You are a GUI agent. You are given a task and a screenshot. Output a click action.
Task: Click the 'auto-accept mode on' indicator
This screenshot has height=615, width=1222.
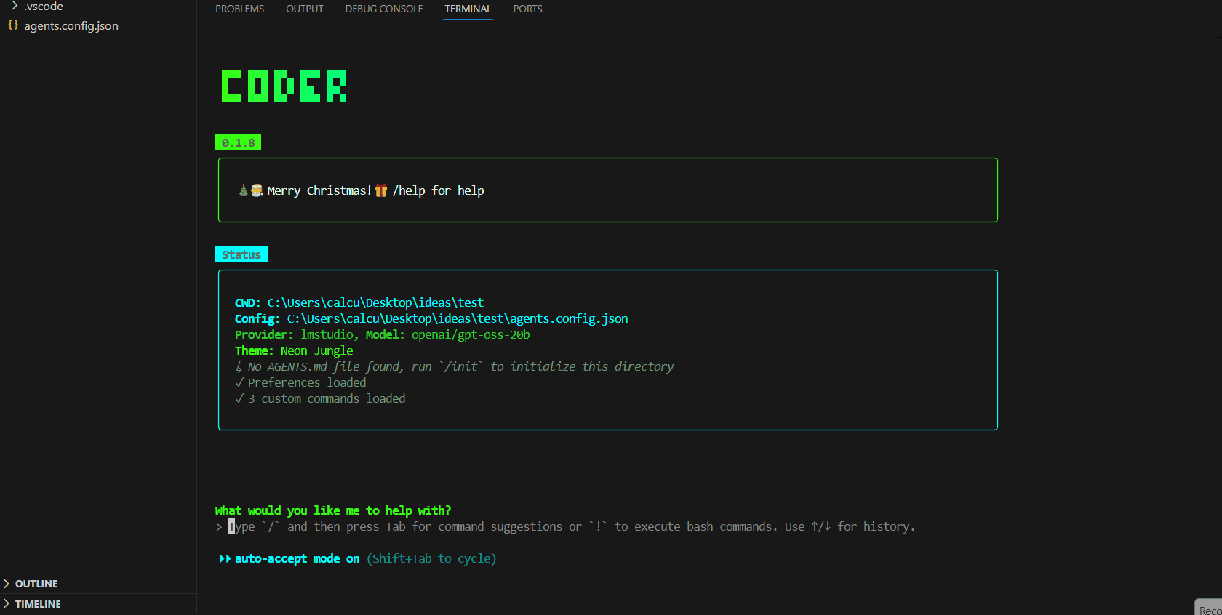click(x=297, y=558)
